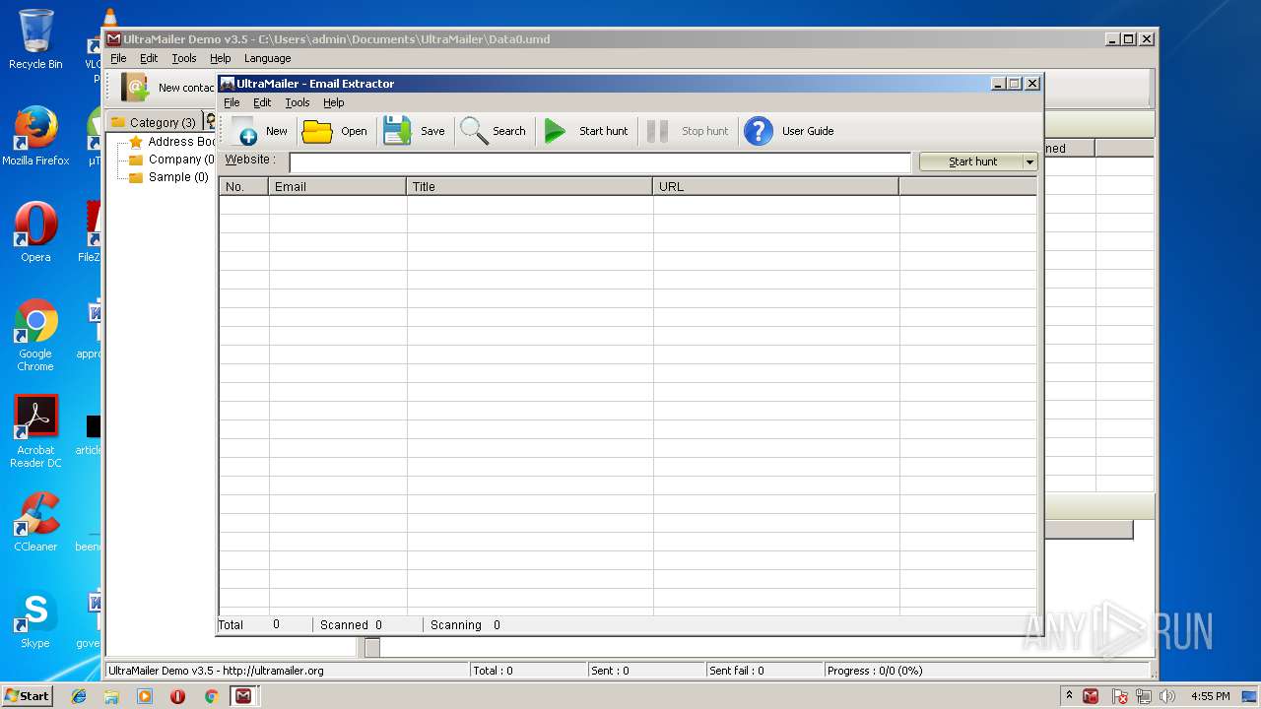Open Edit menu in Email Extractor

(x=262, y=102)
